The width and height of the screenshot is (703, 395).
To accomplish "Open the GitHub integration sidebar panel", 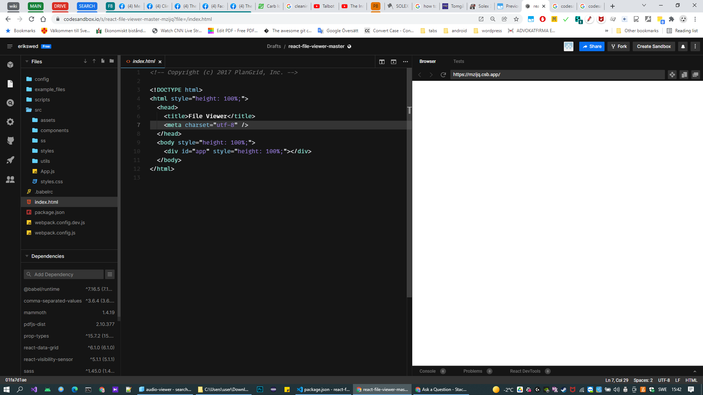I will click(10, 140).
